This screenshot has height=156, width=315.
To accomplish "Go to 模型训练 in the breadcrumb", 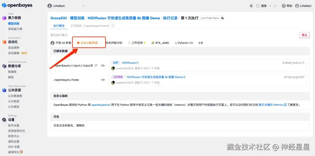I will pyautogui.click(x=77, y=18).
